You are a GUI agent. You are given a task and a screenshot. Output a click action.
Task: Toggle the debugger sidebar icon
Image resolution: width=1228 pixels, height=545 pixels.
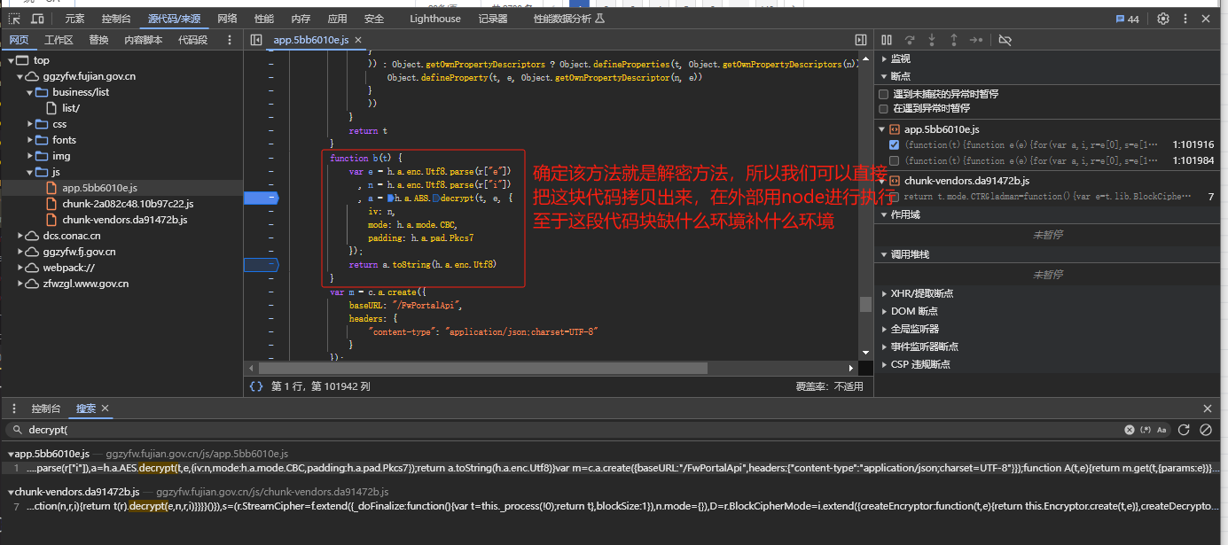860,40
